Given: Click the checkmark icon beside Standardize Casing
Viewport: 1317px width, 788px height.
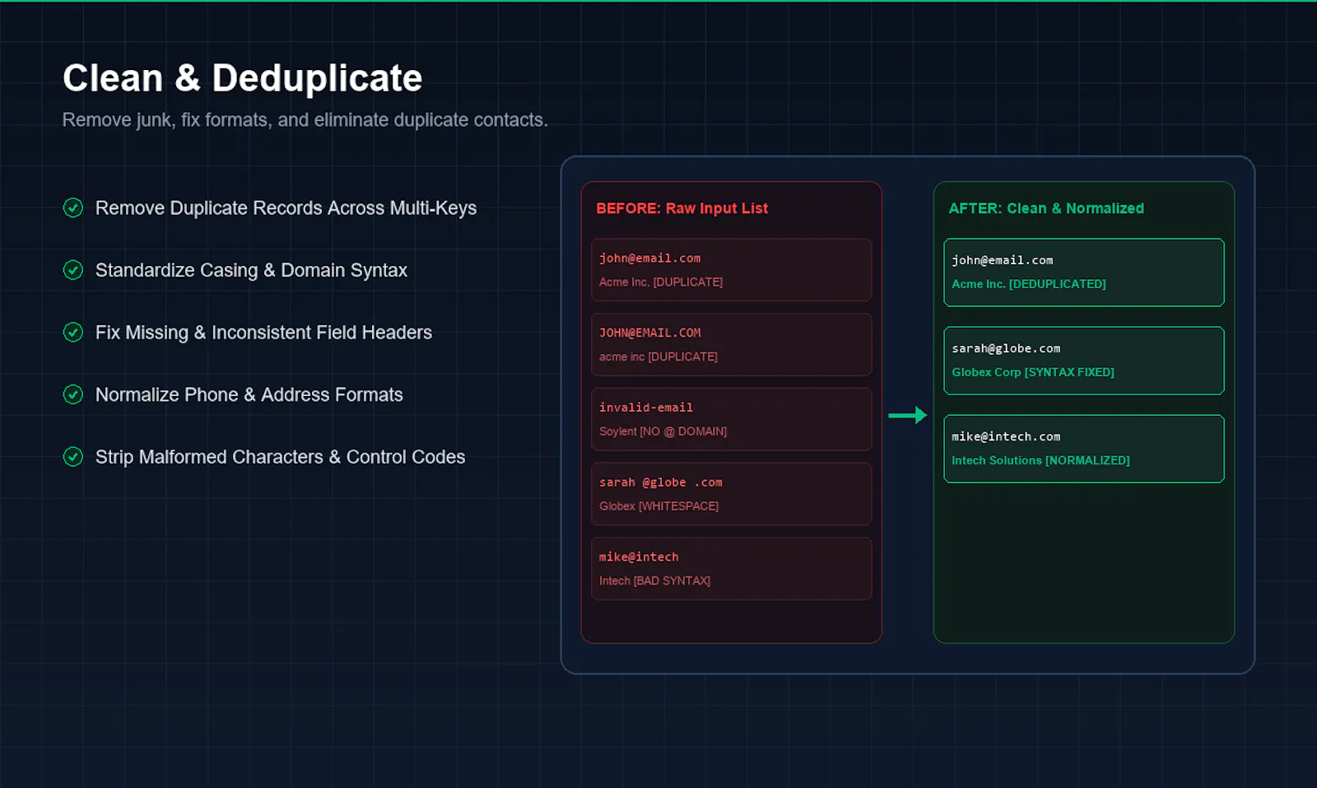Looking at the screenshot, I should [73, 270].
